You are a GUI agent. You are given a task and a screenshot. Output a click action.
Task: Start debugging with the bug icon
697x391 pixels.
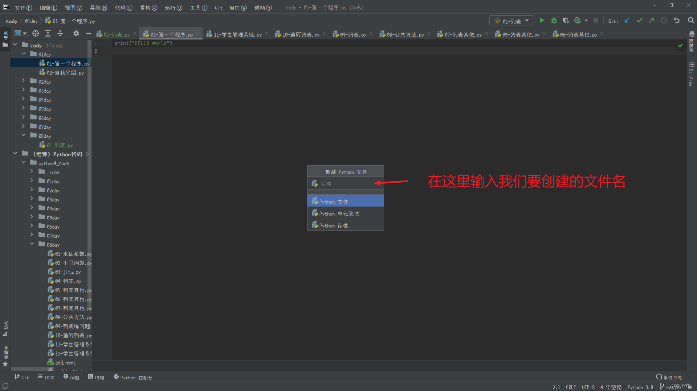pos(554,21)
